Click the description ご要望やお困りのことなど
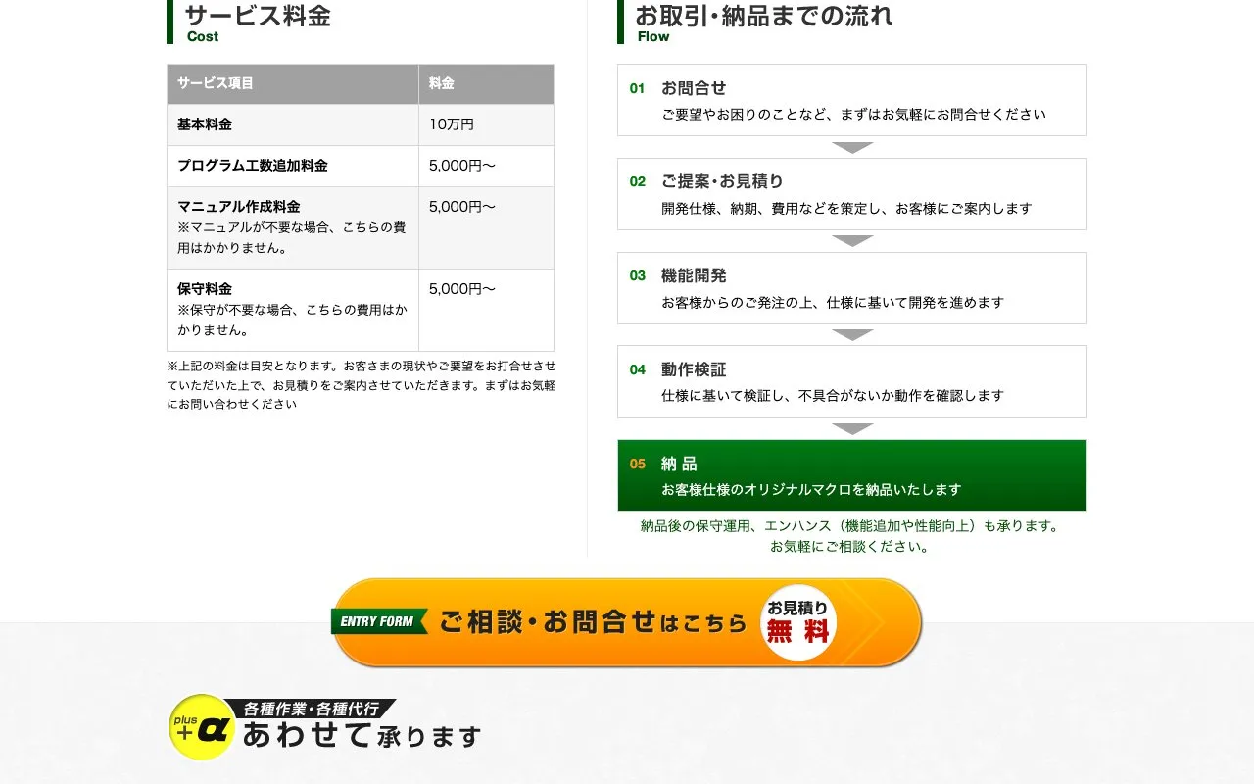This screenshot has height=784, width=1254. (853, 115)
